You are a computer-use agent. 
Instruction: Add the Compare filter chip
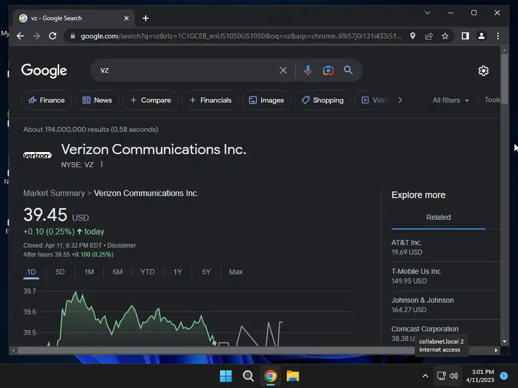pyautogui.click(x=150, y=100)
